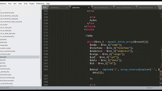Image resolution: width=162 pixels, height=91 pixels.
Task: Open the sidebar file ending in rgos.php
Action: tap(3, 39)
